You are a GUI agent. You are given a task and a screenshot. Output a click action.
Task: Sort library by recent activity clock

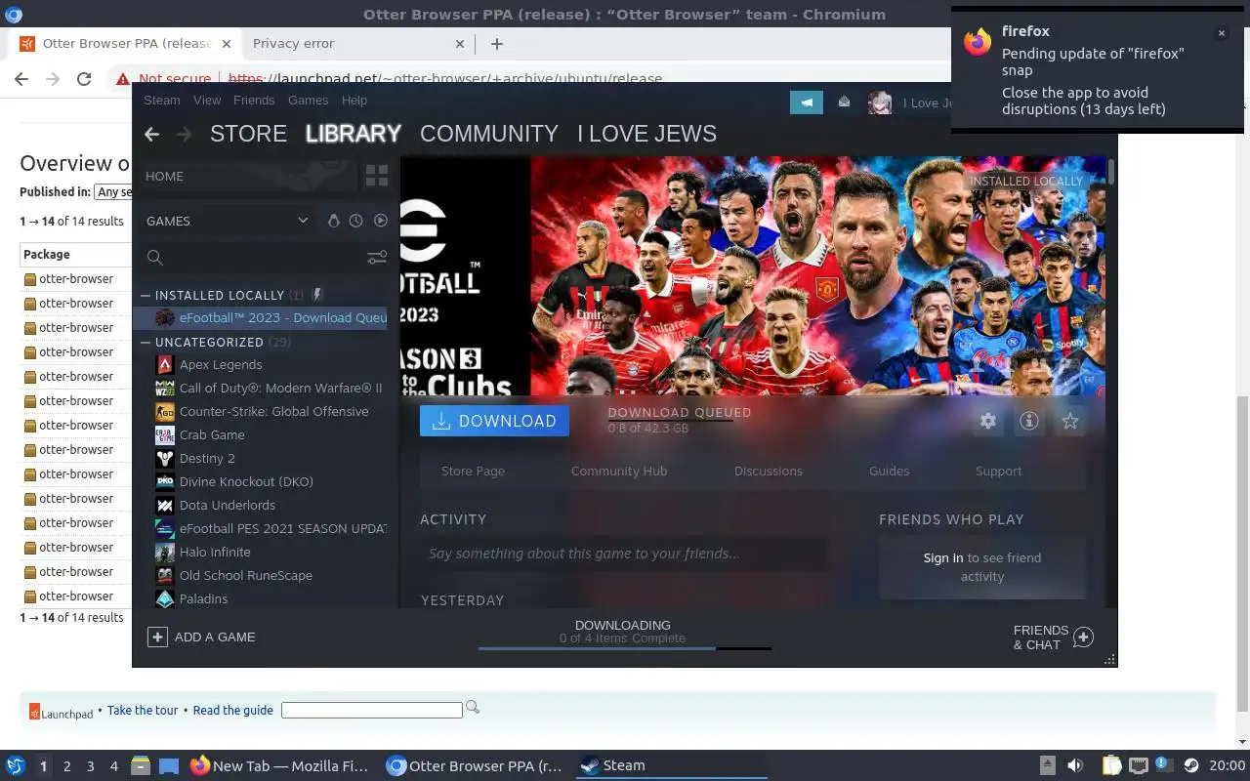[x=356, y=221]
